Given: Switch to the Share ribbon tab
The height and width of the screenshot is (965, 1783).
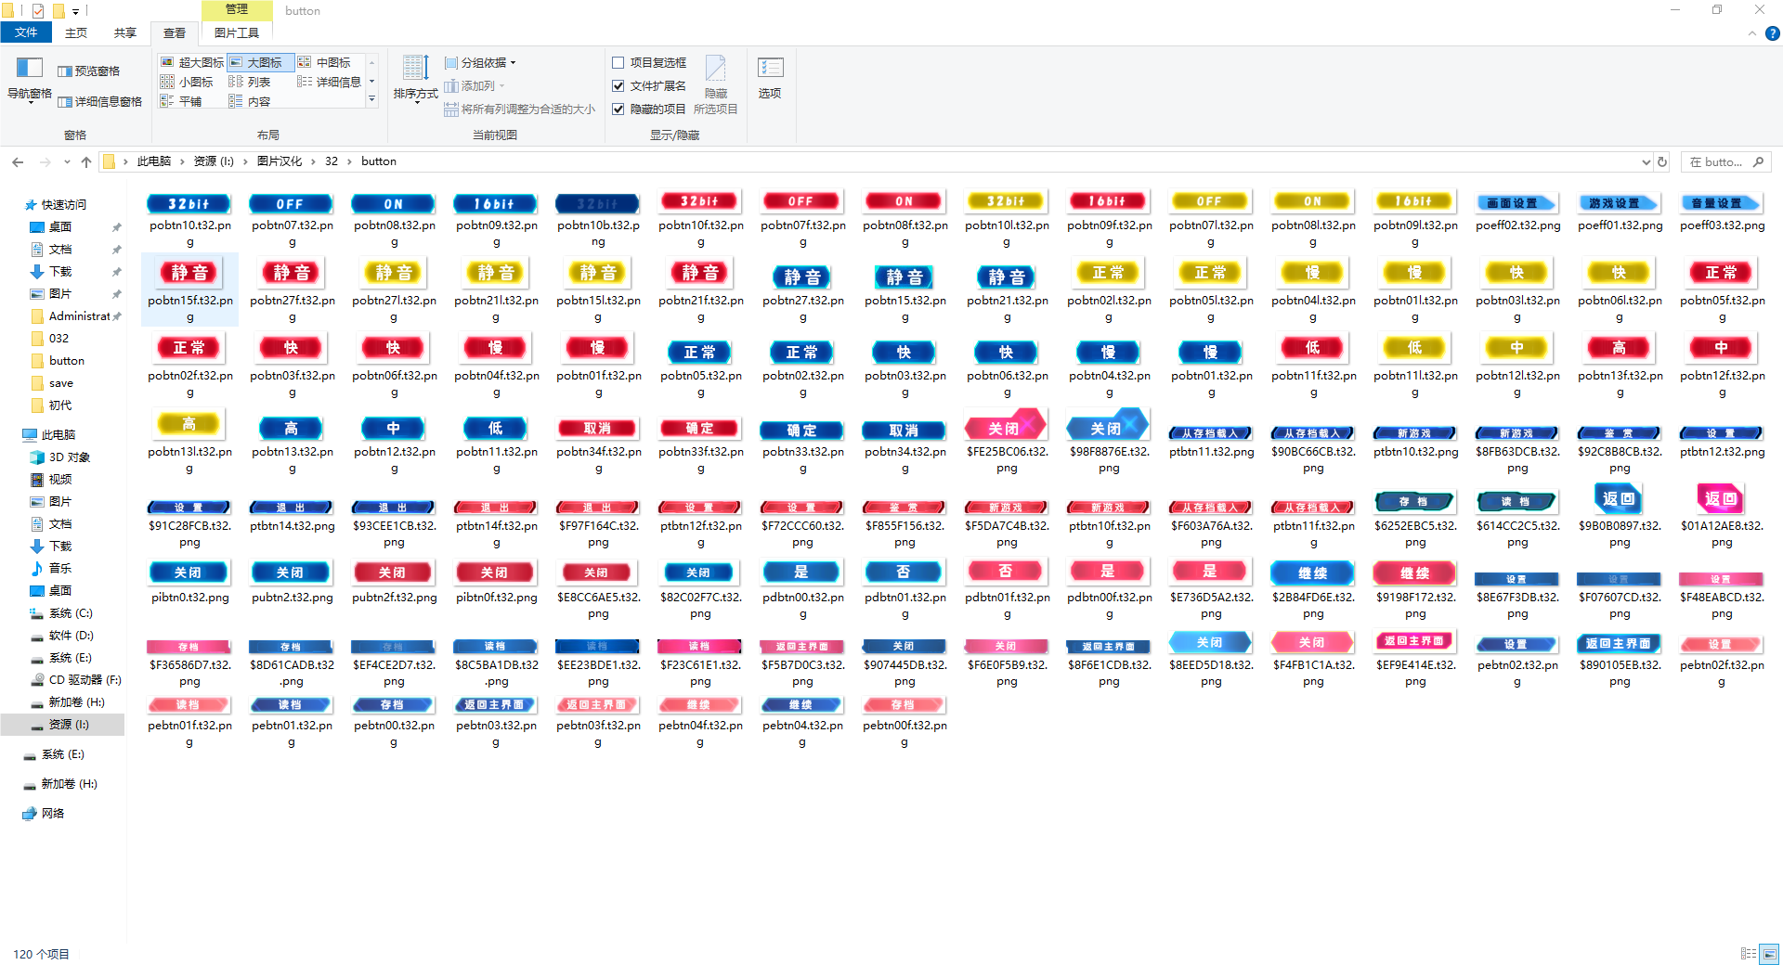Looking at the screenshot, I should pos(124,33).
